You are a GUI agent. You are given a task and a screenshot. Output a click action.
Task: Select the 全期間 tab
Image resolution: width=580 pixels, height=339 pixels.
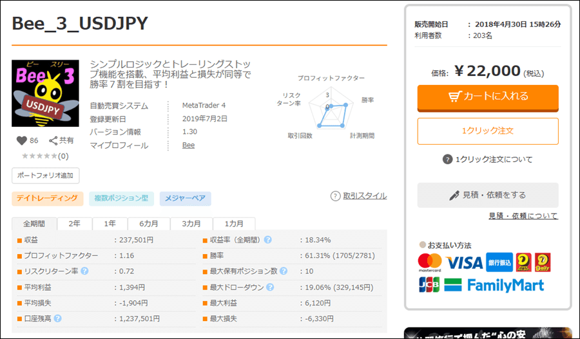[34, 224]
